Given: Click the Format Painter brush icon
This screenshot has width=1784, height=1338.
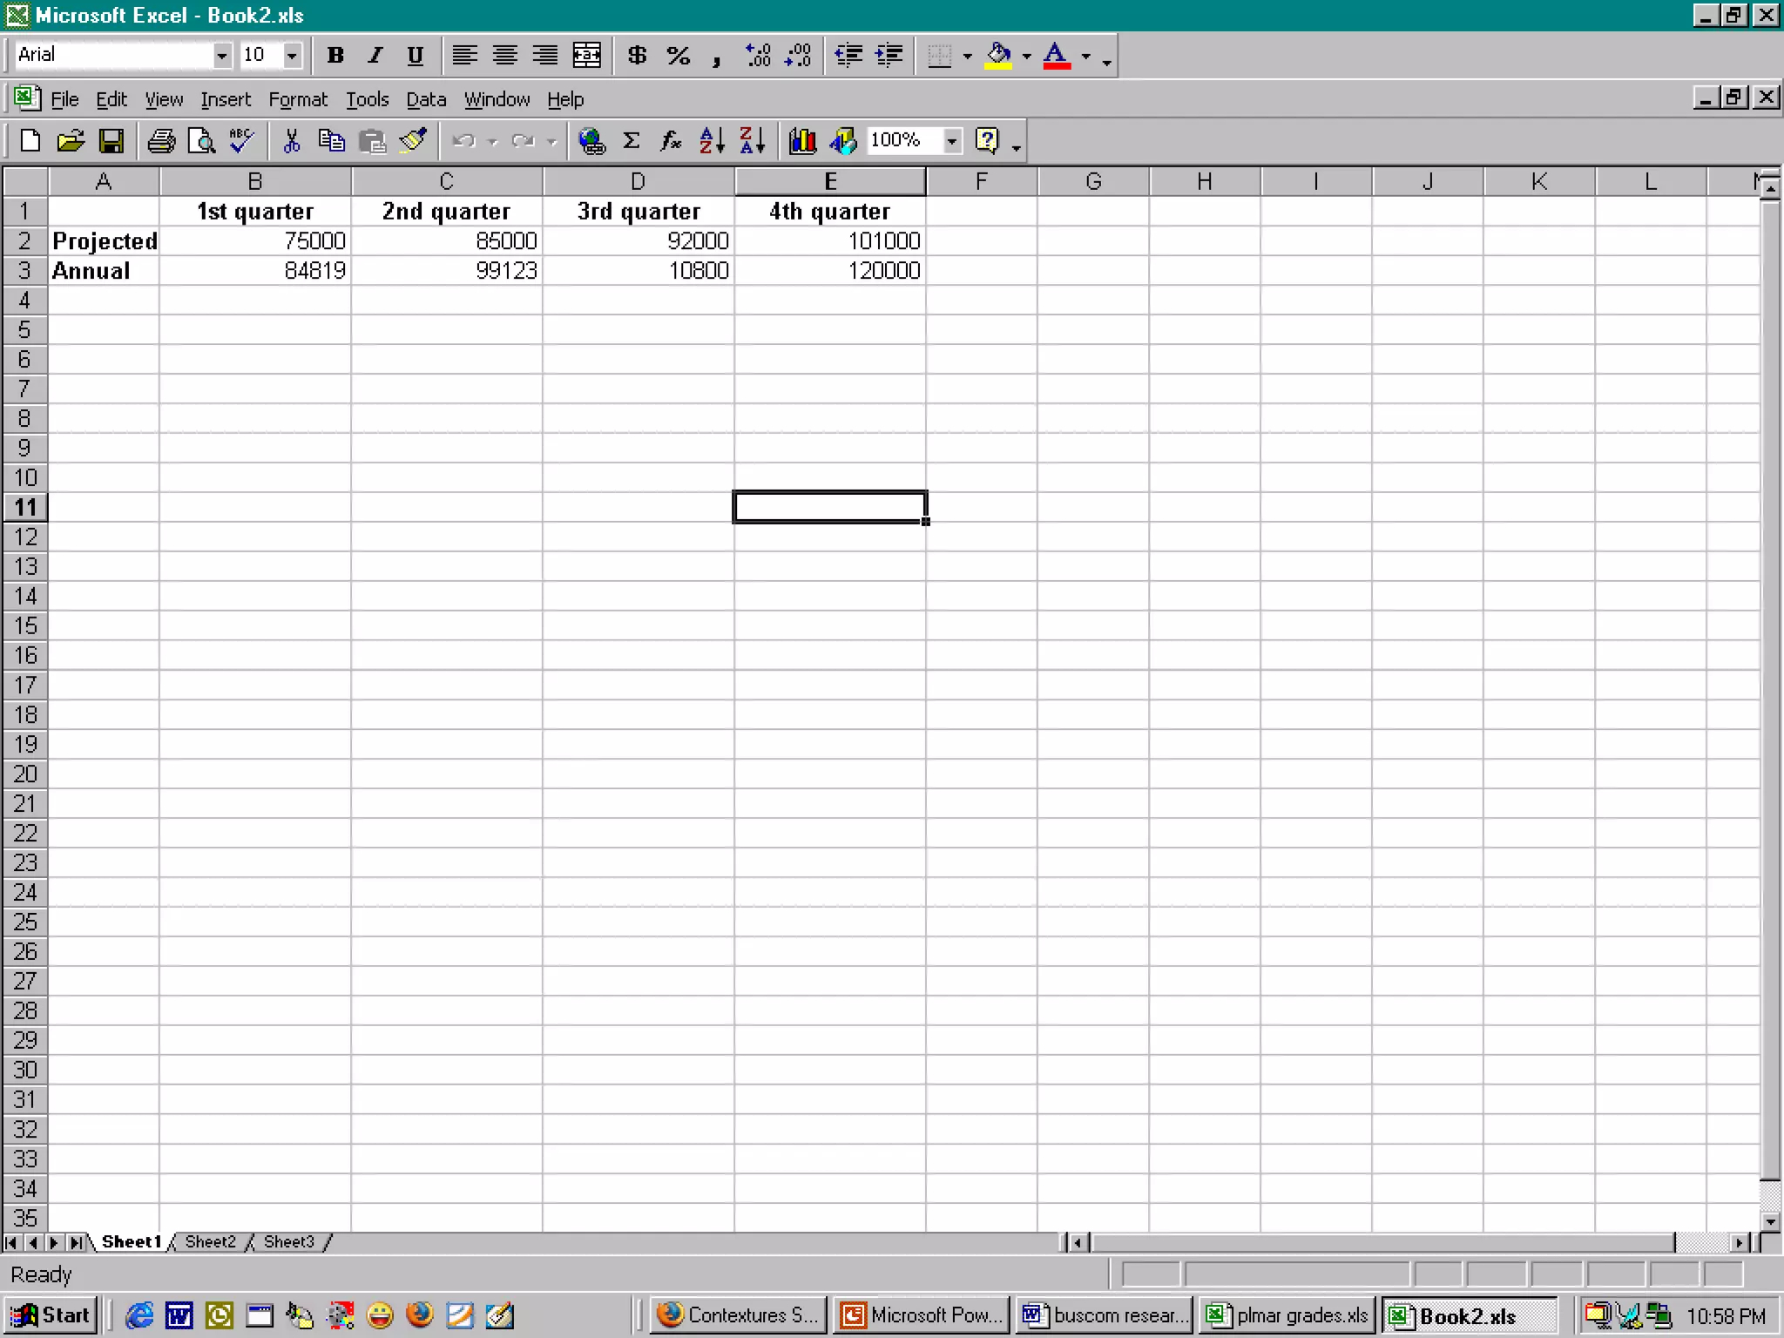Looking at the screenshot, I should [414, 140].
